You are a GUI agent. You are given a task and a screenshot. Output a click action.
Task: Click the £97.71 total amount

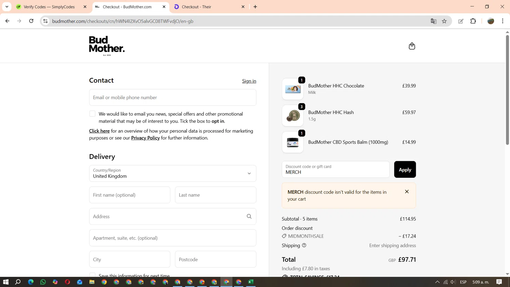[x=407, y=259]
